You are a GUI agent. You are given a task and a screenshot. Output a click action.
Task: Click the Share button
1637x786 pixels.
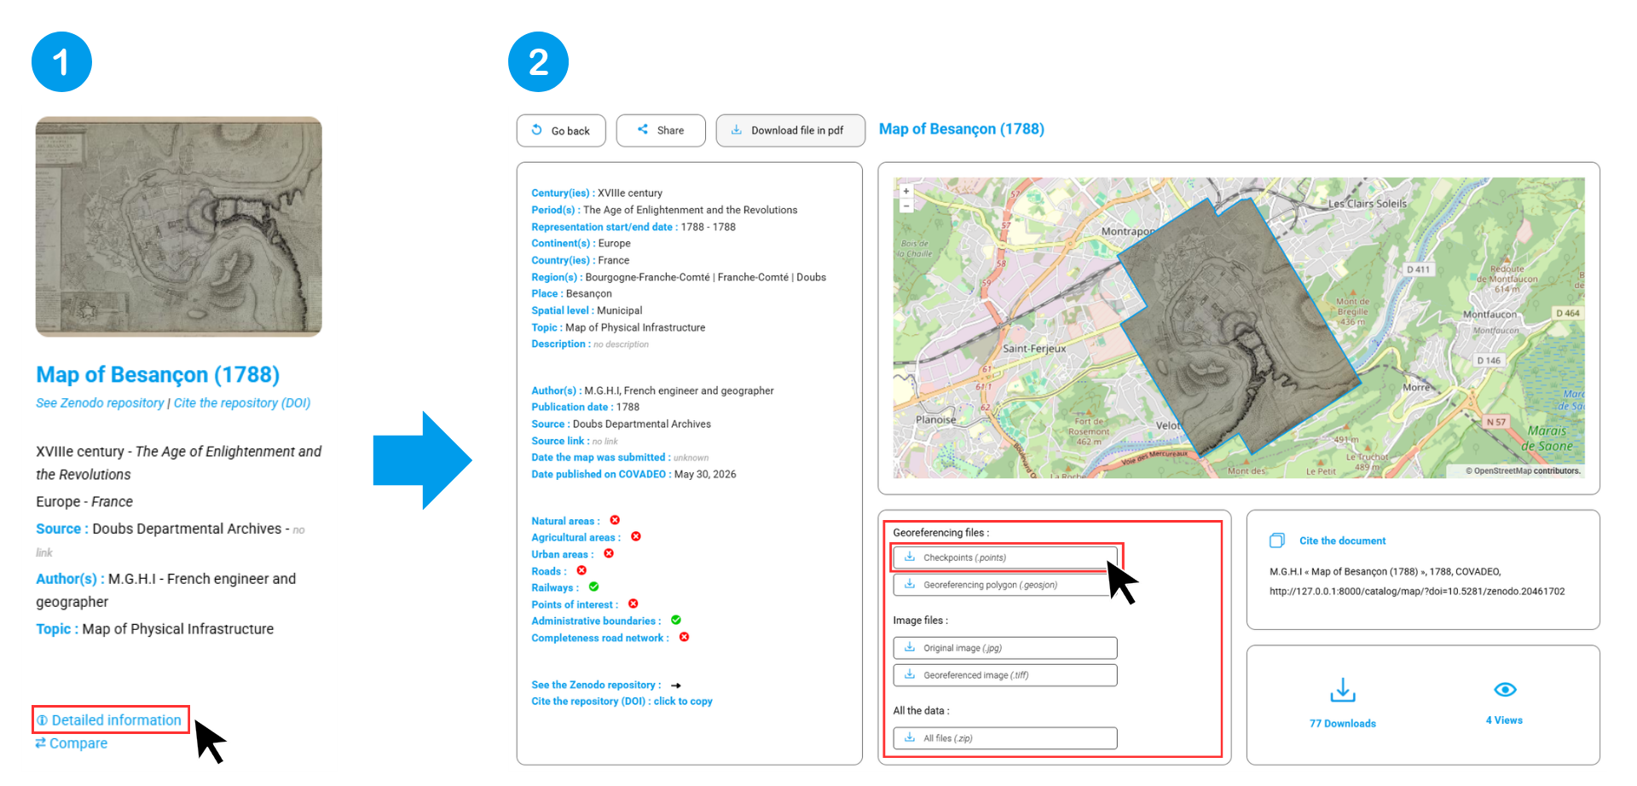[661, 130]
